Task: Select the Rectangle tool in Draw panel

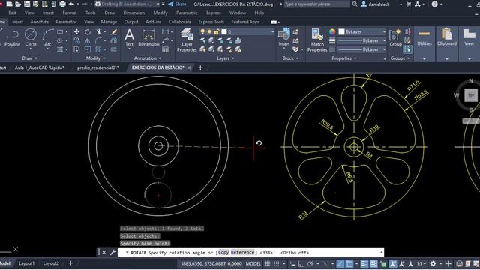Action: coord(60,31)
